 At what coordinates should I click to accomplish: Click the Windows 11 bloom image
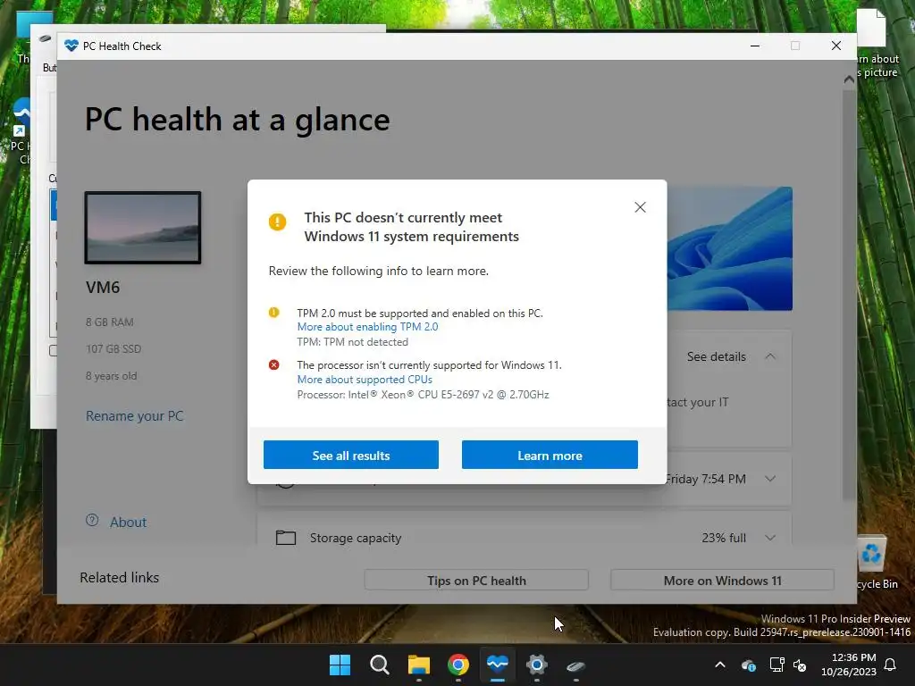pyautogui.click(x=729, y=248)
